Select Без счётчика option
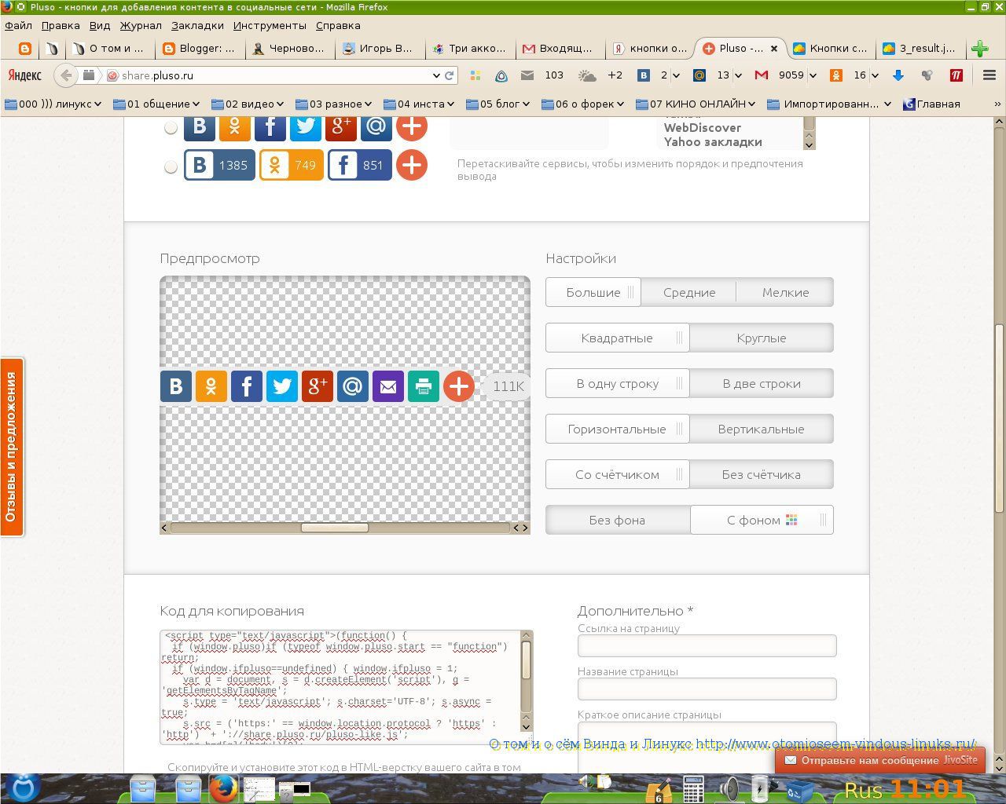Viewport: 1006px width, 804px height. 761,474
